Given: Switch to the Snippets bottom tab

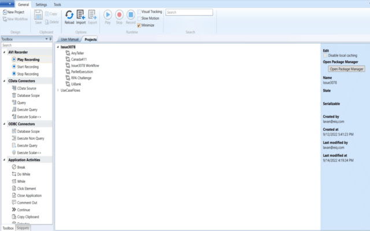Looking at the screenshot, I should point(23,228).
